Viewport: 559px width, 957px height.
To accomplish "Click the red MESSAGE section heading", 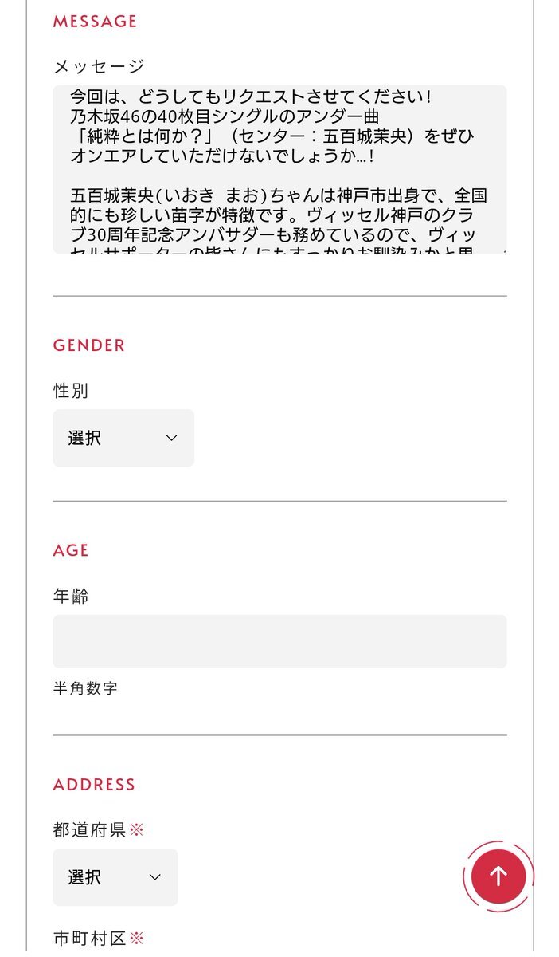I will pyautogui.click(x=95, y=22).
